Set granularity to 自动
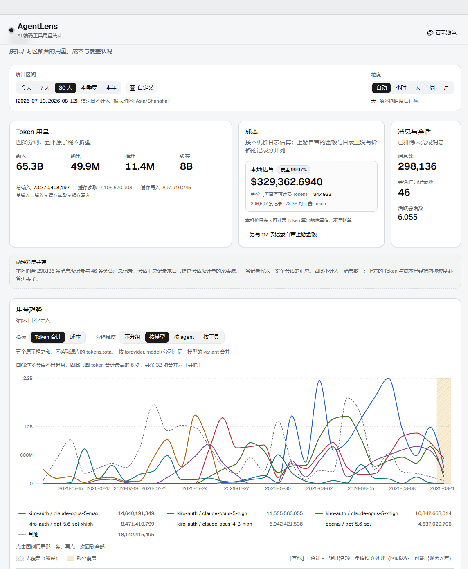468x569 pixels. coord(382,87)
